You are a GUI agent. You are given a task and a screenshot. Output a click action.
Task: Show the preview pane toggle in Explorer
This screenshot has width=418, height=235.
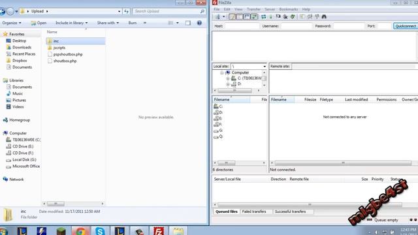point(188,23)
